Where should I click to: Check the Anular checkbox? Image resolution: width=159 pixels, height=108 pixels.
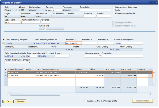tap(113, 10)
